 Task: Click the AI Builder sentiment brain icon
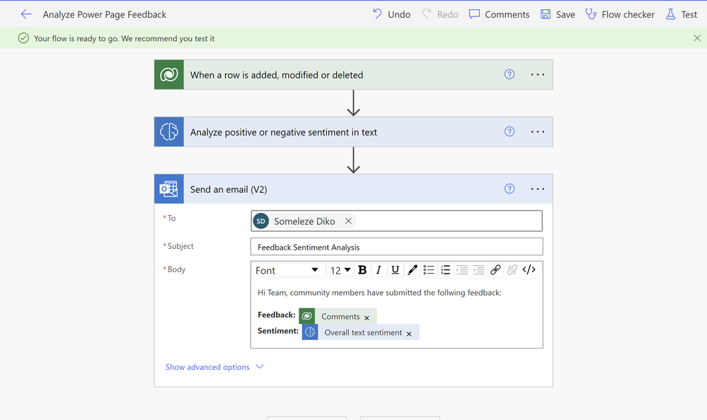169,132
